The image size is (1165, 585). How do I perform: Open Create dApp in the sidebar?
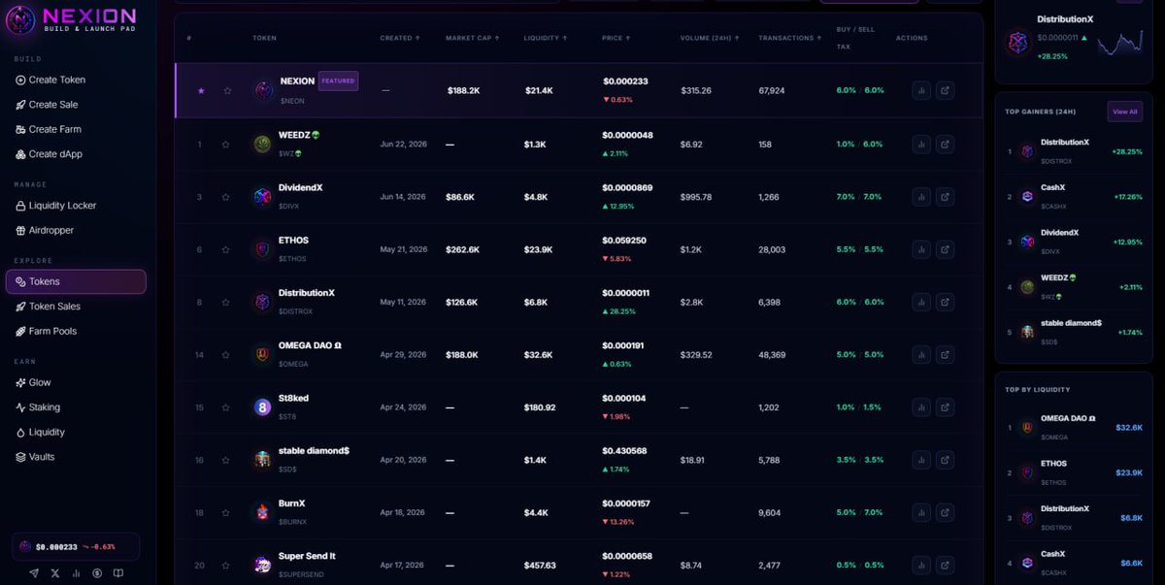tap(76, 153)
